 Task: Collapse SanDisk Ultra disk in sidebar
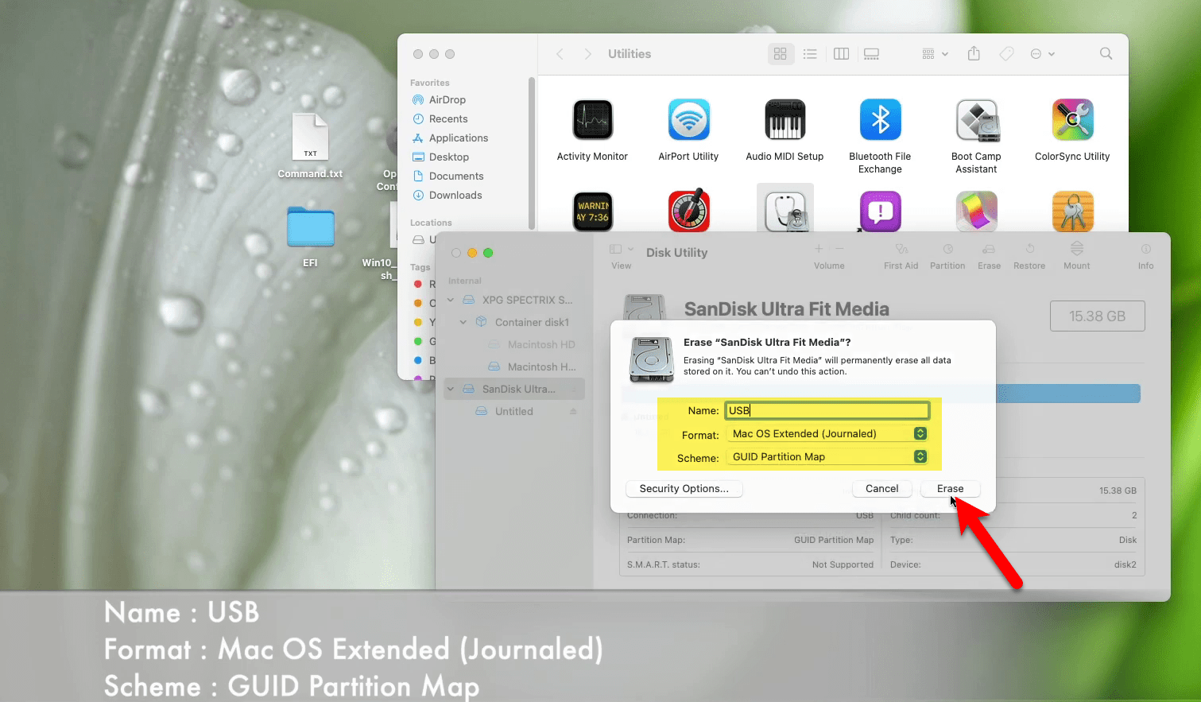(451, 389)
